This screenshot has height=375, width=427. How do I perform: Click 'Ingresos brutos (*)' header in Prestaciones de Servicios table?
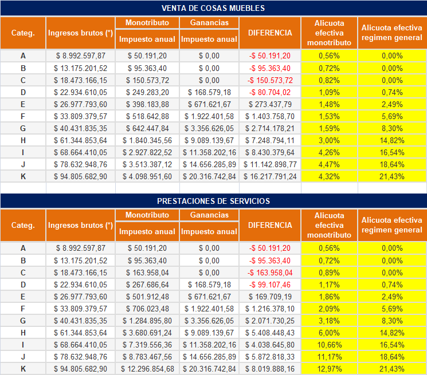tap(80, 225)
